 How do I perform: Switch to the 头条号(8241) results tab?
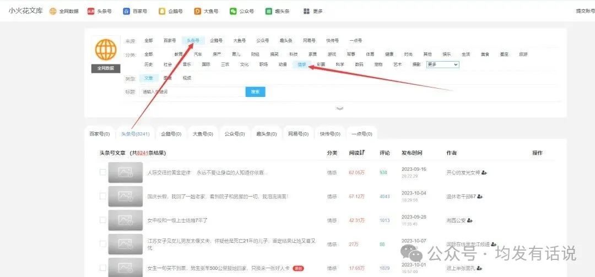click(x=136, y=134)
